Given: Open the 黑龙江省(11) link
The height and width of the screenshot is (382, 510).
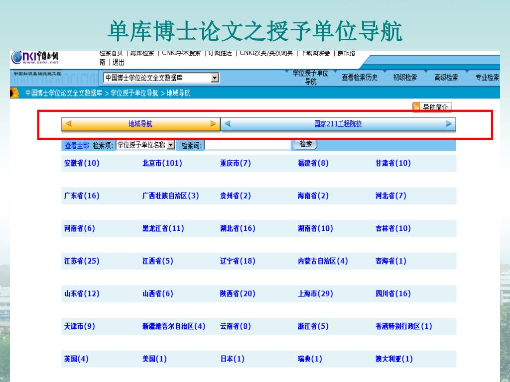Looking at the screenshot, I should (x=163, y=228).
